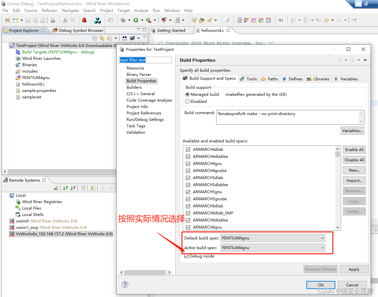Click the Apply button
The width and height of the screenshot is (378, 297).
coord(354,269)
